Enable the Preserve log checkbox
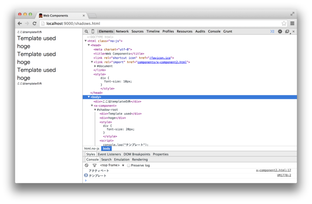The width and height of the screenshot is (312, 204). coord(129,165)
